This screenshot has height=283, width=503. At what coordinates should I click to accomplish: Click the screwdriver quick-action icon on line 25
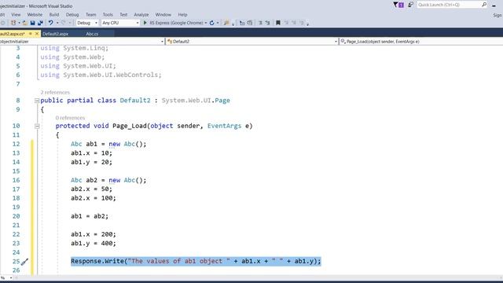point(24,262)
